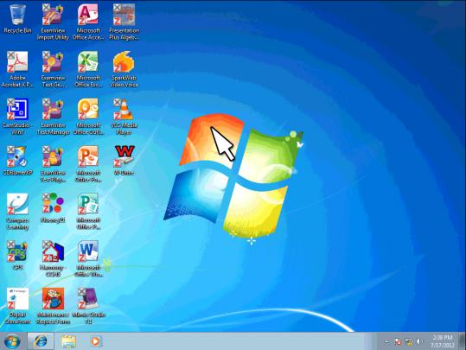Select the Presentation Plus Algebra shortcut

[124, 22]
